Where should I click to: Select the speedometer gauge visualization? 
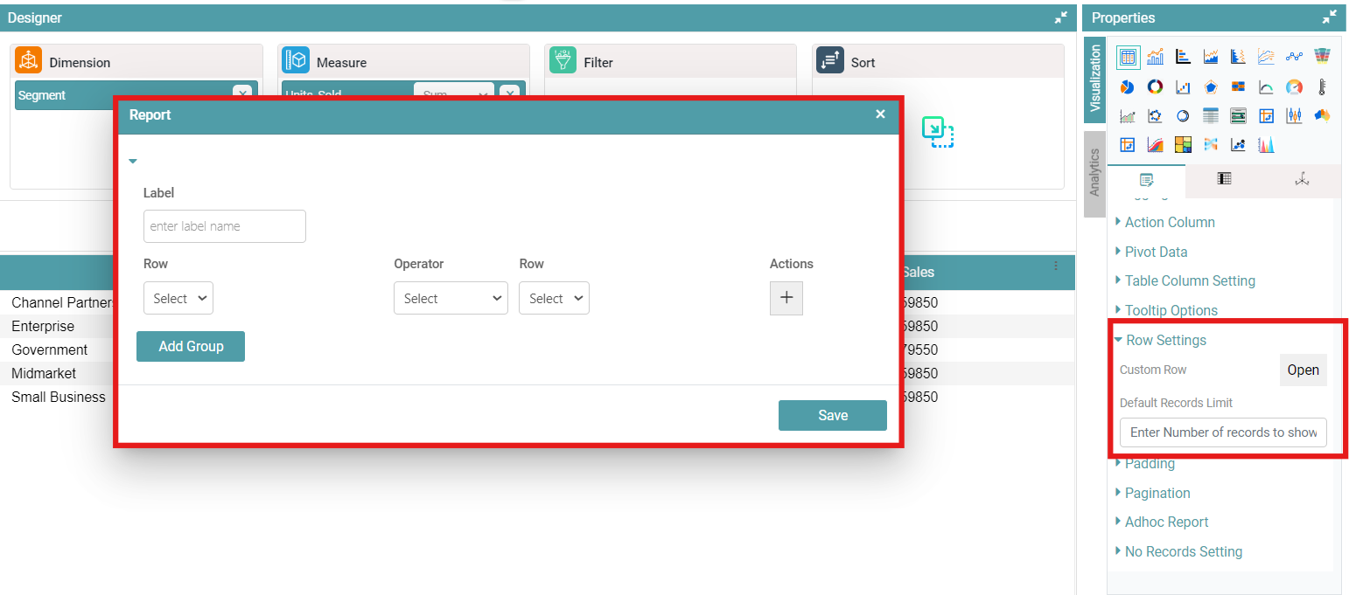point(1294,86)
